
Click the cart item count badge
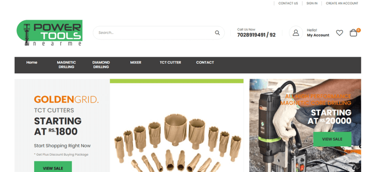358,30
